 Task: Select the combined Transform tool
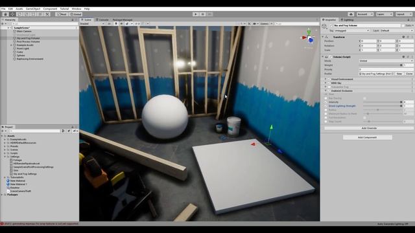click(40, 14)
